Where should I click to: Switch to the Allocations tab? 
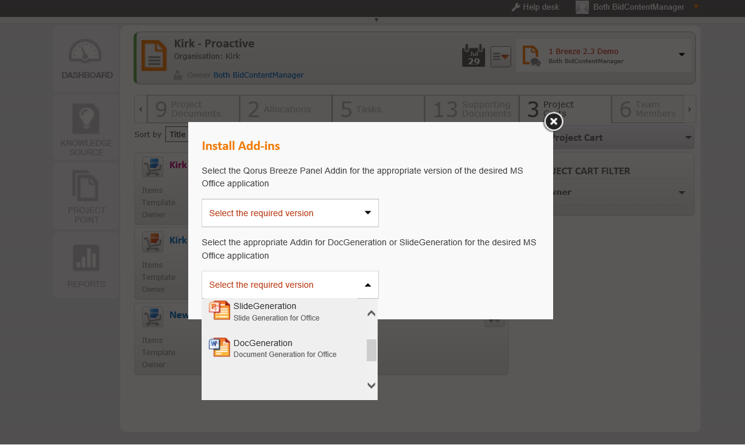point(286,109)
